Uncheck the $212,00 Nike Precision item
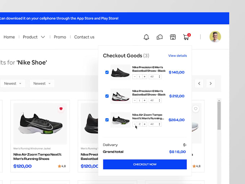The width and height of the screenshot is (245, 184). [107, 96]
